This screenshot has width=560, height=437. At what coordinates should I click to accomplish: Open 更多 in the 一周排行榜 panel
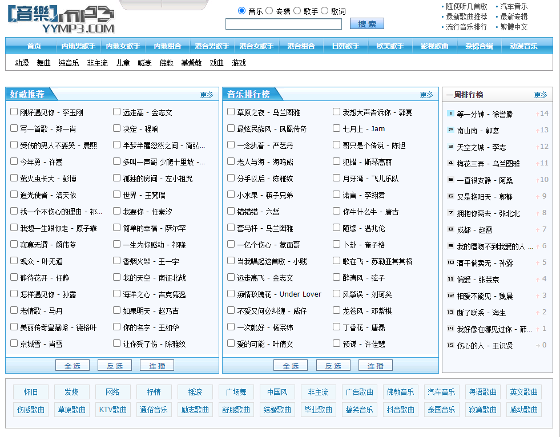(541, 95)
